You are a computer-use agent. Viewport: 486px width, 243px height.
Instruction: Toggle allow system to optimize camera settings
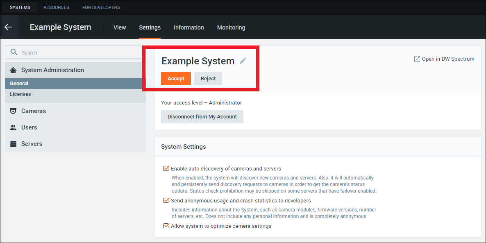[x=166, y=226]
